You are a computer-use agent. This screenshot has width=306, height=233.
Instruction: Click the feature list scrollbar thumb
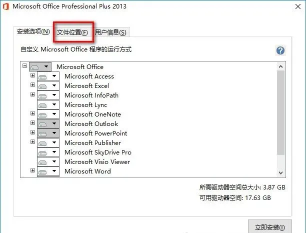[280, 113]
